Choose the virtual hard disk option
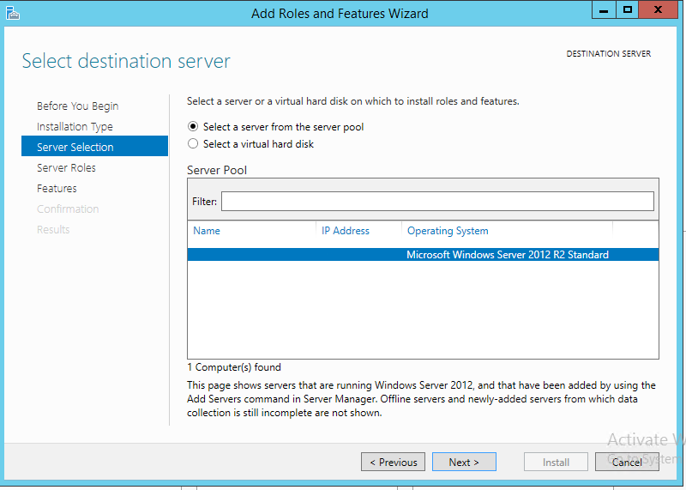Image resolution: width=686 pixels, height=490 pixels. [x=193, y=144]
